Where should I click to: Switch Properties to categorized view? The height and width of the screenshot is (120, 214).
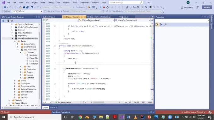pos(157,24)
